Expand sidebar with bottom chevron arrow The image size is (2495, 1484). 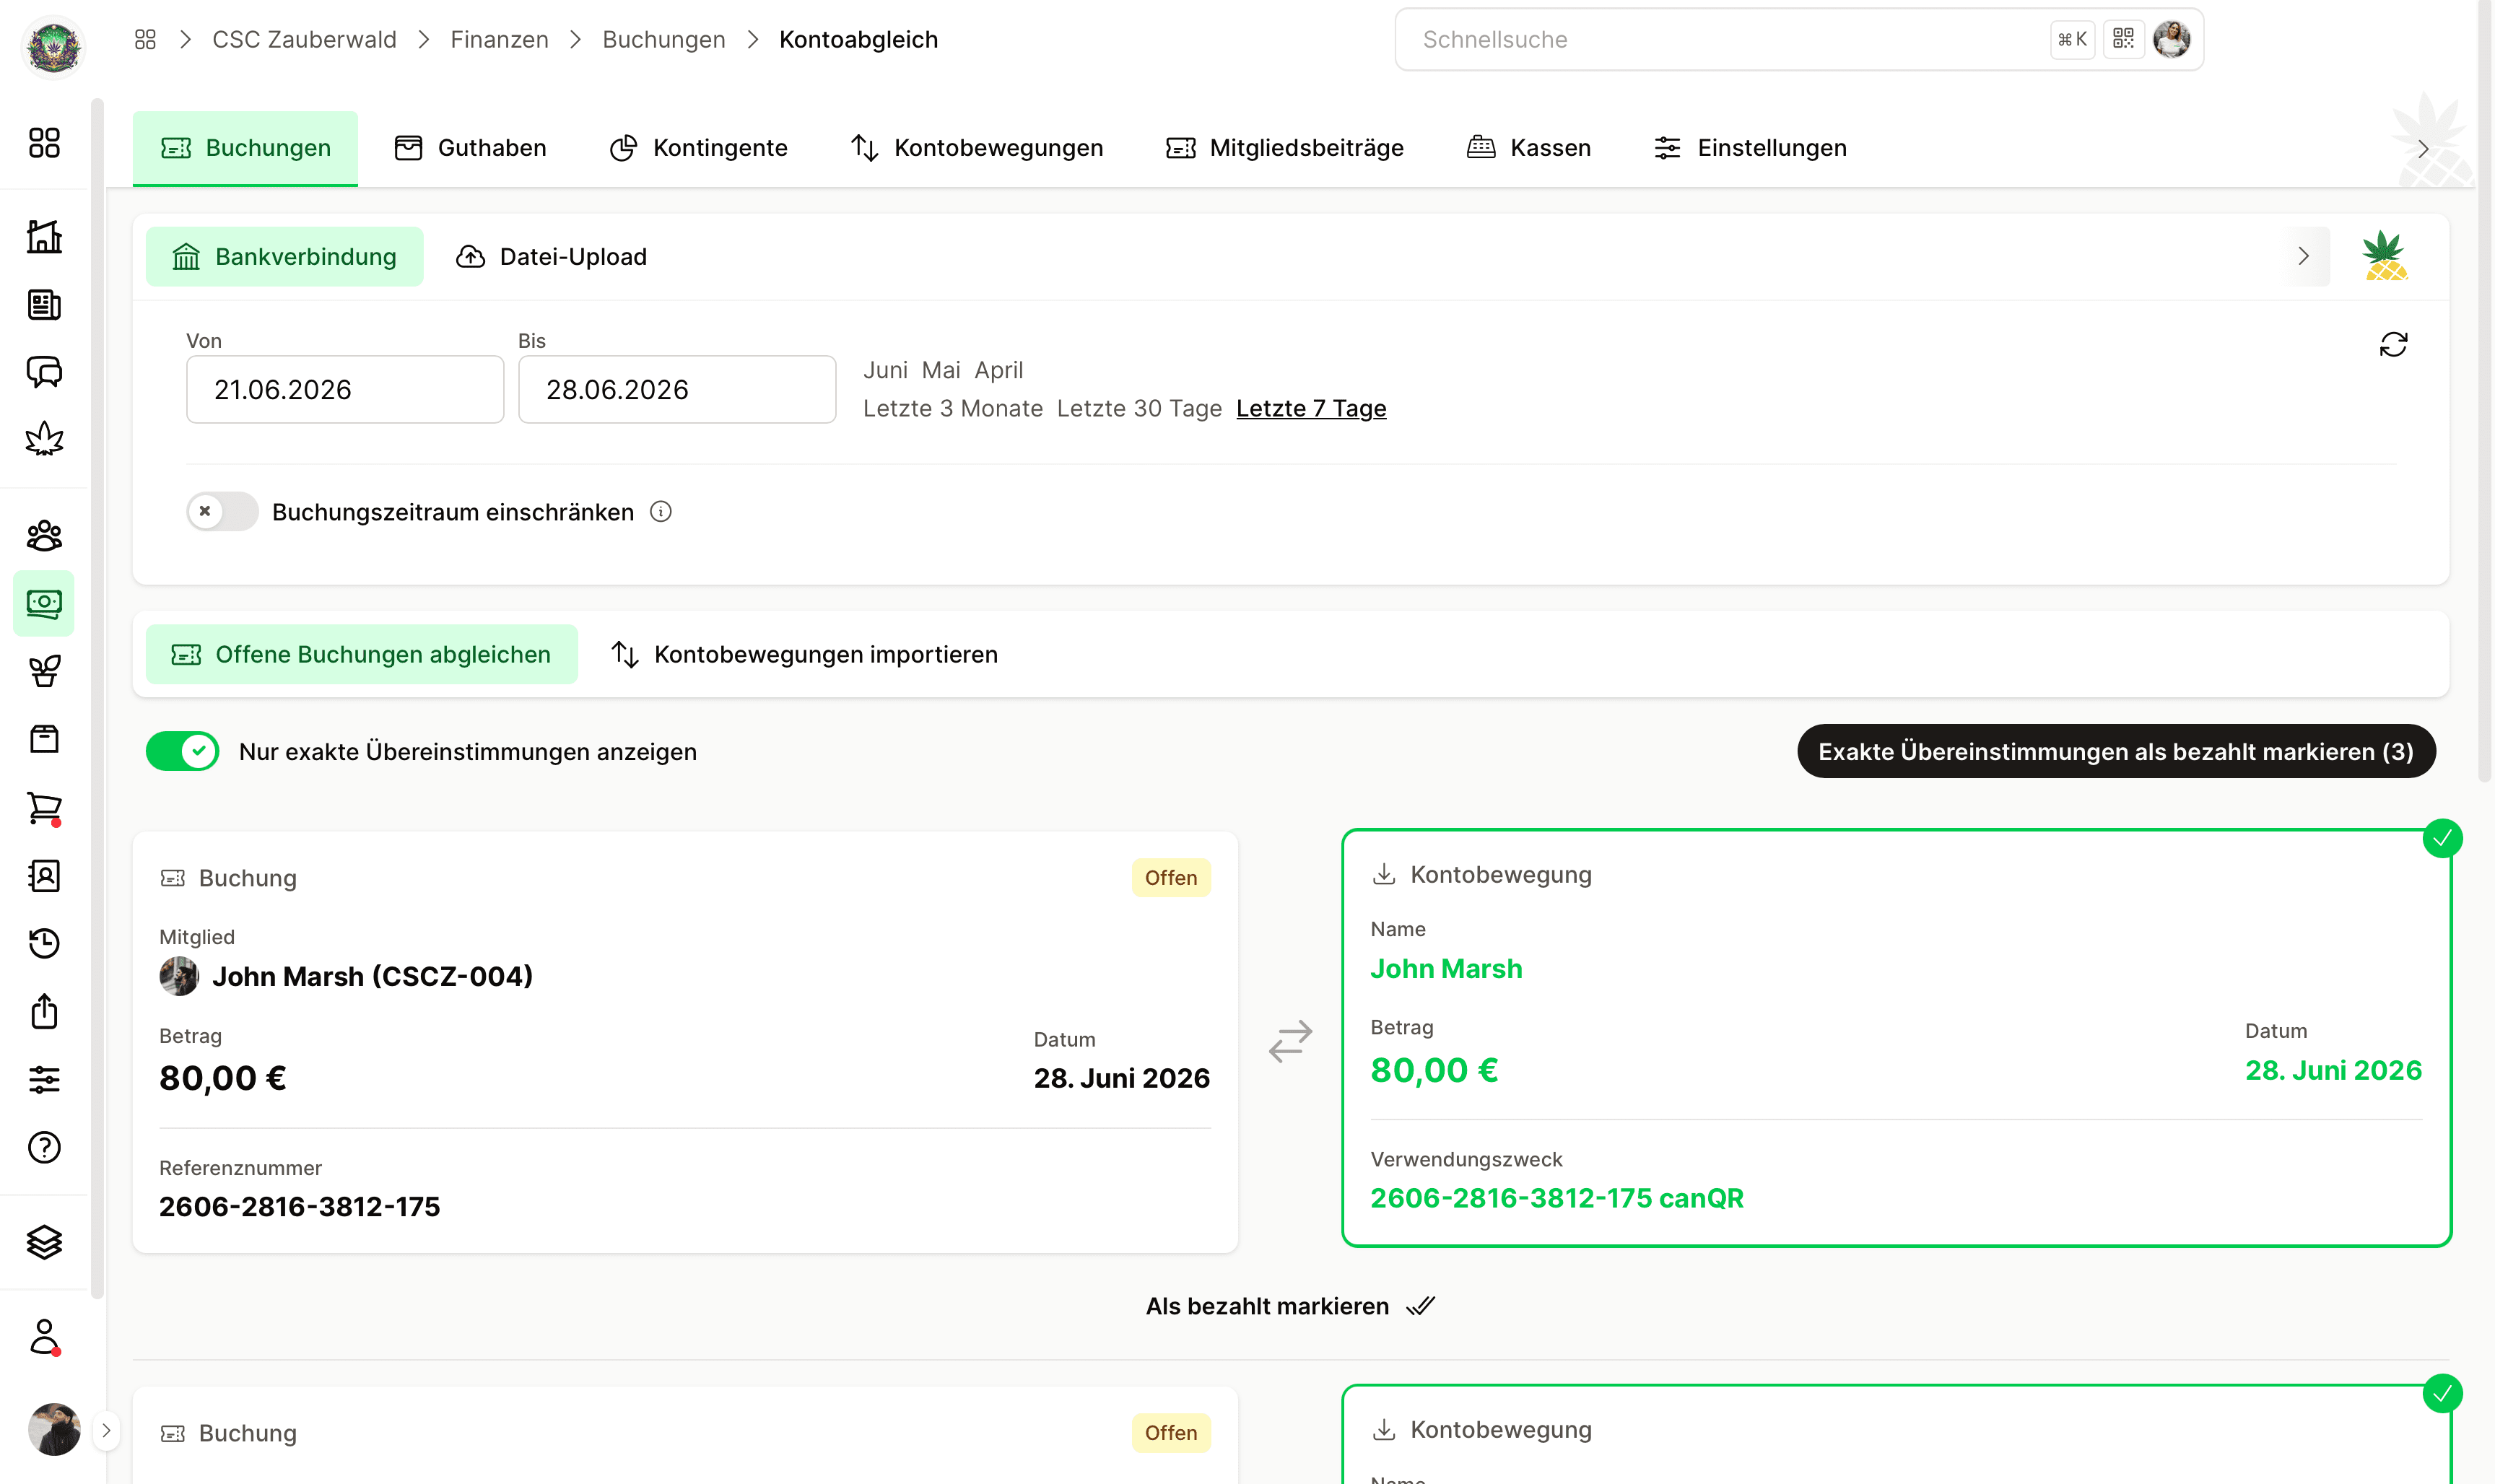106,1430
